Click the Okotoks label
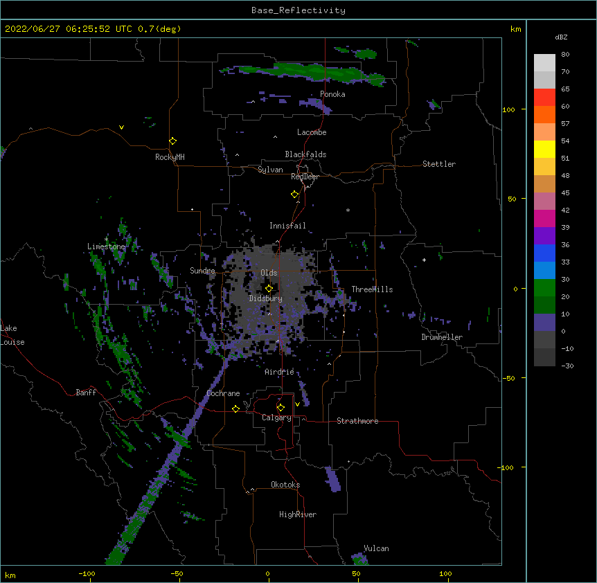This screenshot has height=583, width=597. coord(285,485)
